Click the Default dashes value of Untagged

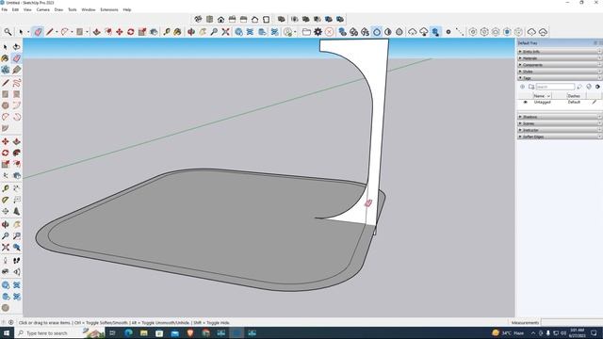[x=574, y=103]
